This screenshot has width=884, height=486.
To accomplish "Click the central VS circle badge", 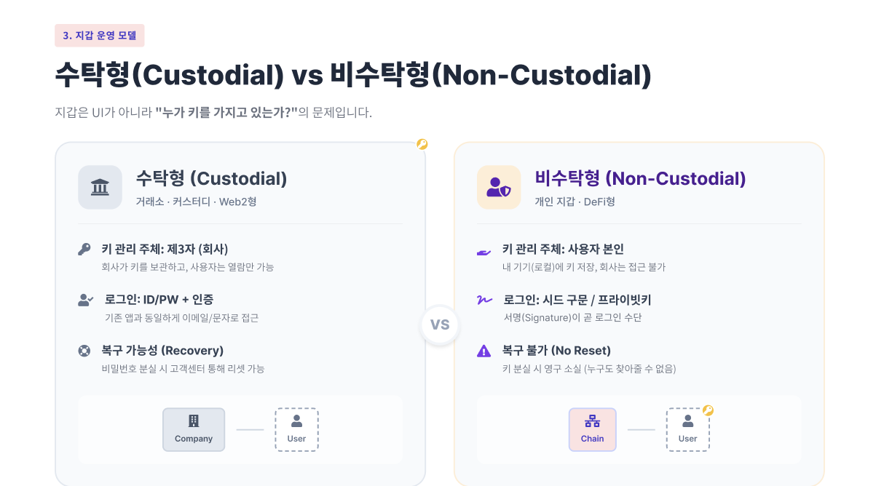I will coord(440,324).
